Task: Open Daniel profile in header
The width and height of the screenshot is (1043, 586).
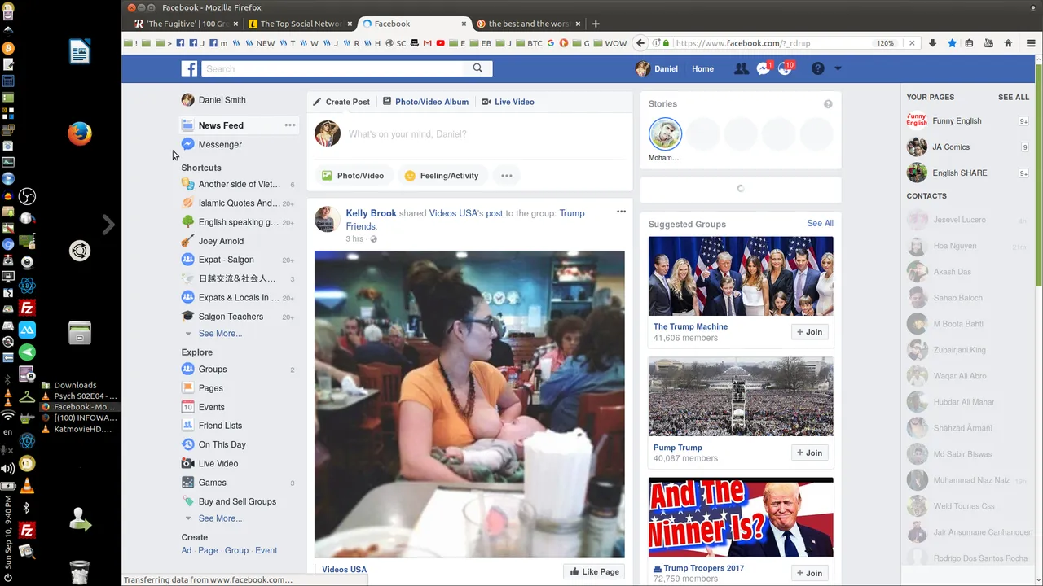Action: (657, 69)
